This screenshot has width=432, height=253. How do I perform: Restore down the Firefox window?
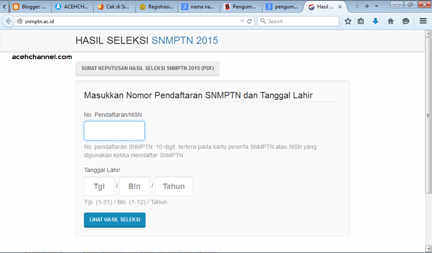(x=410, y=5)
